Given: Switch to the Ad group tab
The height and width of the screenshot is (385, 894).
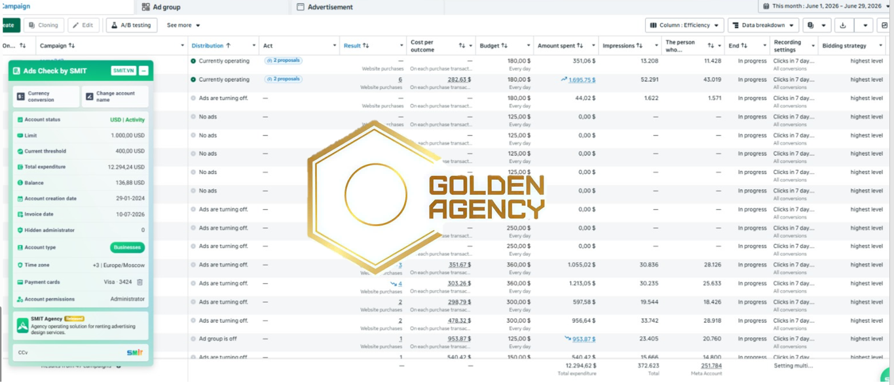Looking at the screenshot, I should pyautogui.click(x=161, y=7).
